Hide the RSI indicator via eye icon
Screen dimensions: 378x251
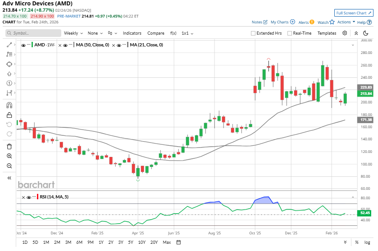28,197
